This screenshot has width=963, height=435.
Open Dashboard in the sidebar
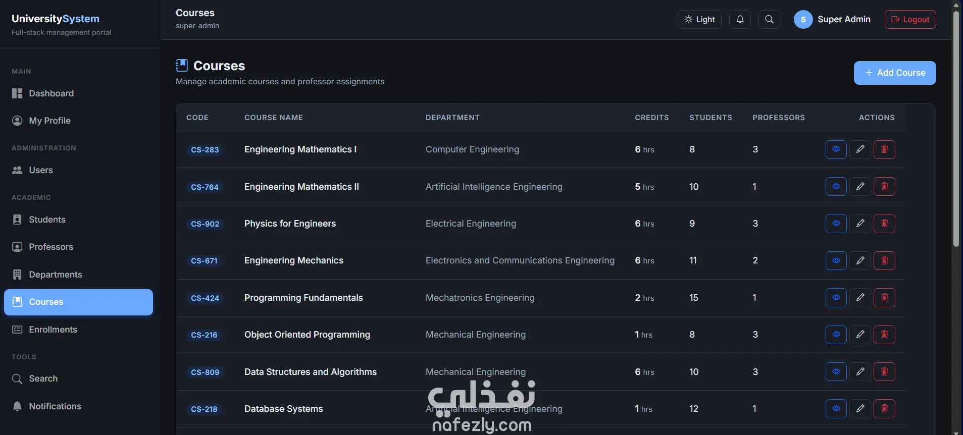pos(78,93)
